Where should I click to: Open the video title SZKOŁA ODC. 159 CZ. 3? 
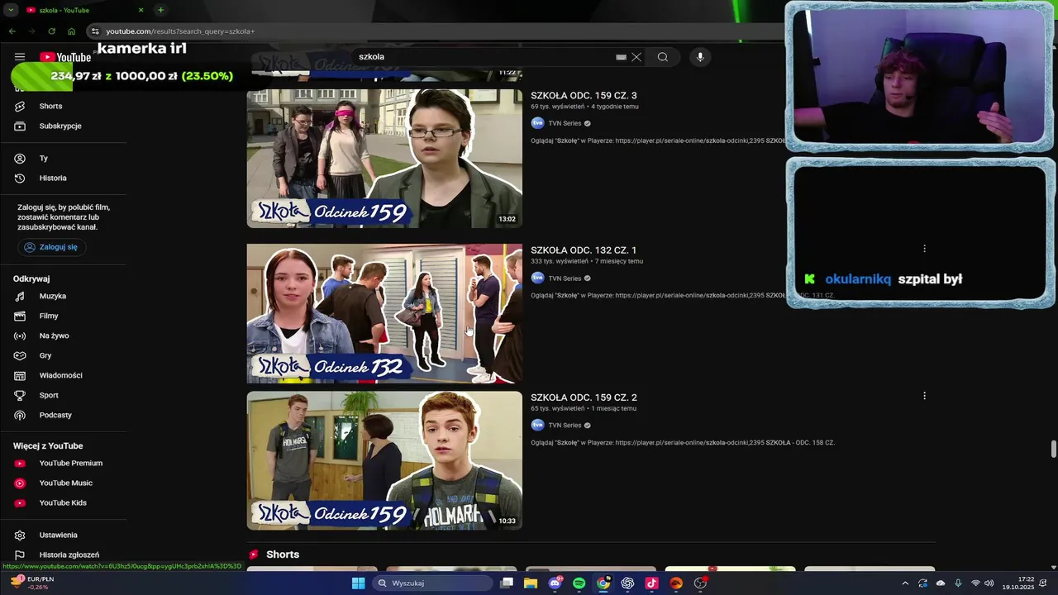(584, 96)
